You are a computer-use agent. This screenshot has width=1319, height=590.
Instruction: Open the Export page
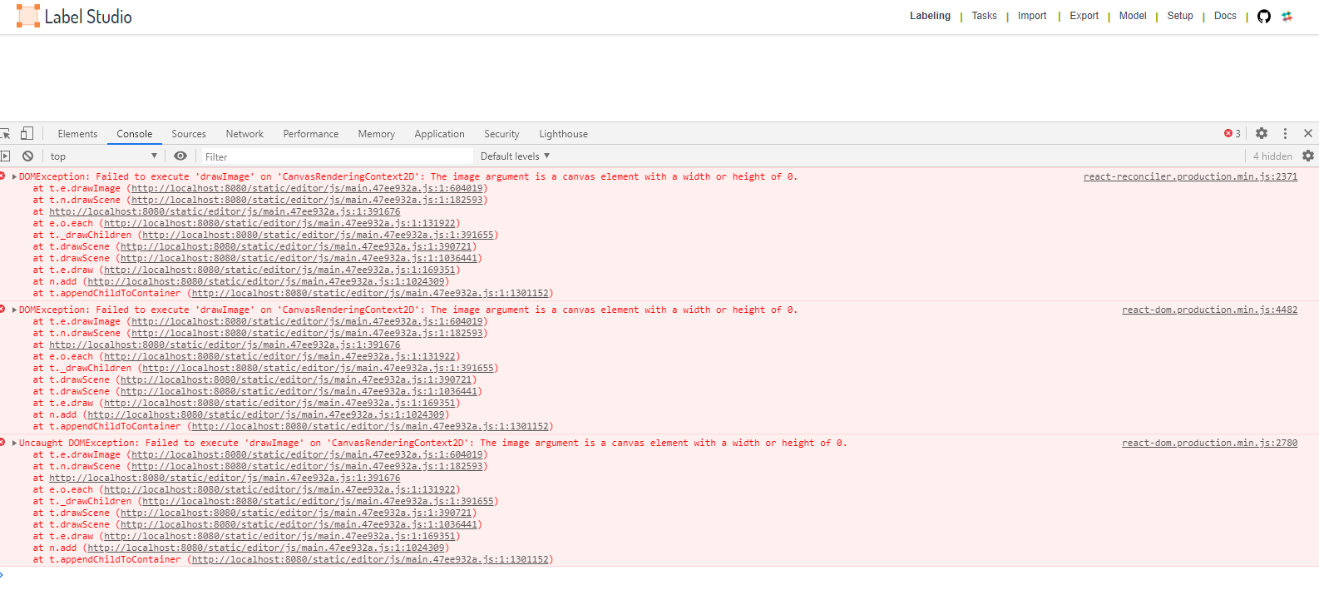click(1084, 16)
